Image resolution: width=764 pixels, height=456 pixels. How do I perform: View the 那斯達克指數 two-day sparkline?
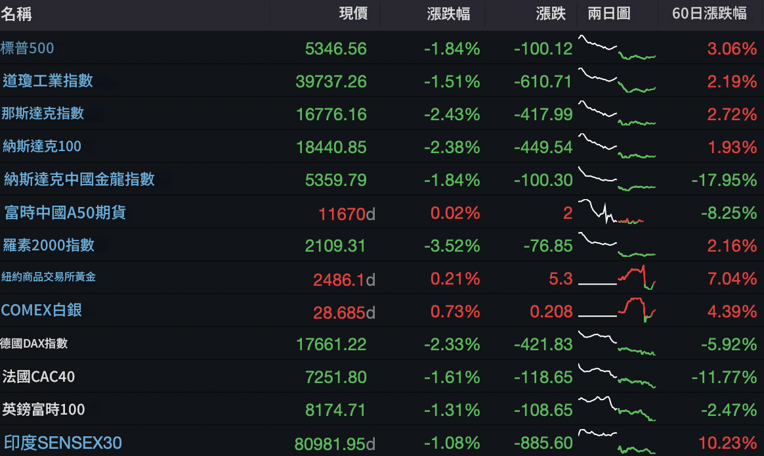[617, 113]
